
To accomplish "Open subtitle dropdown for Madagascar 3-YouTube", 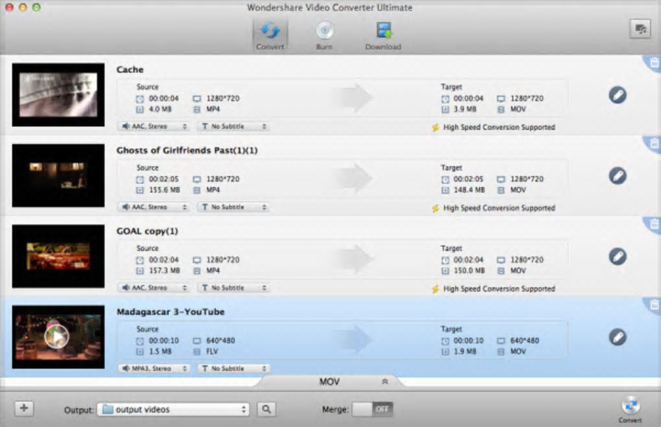I will click(x=233, y=369).
